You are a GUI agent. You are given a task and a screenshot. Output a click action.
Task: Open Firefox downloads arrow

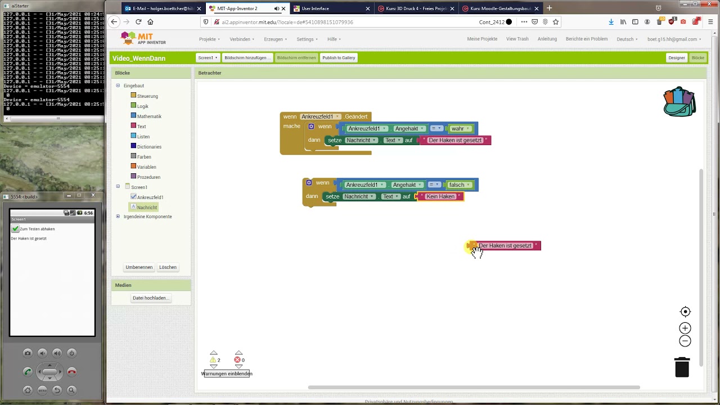pos(611,22)
